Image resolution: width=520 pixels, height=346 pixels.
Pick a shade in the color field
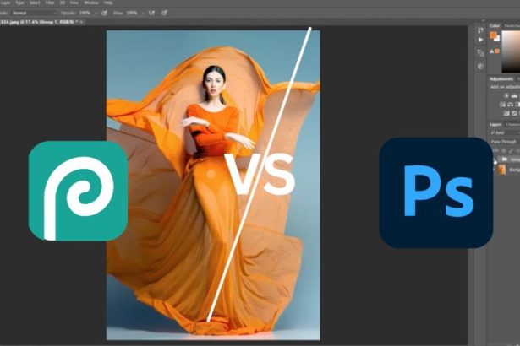tap(511, 51)
